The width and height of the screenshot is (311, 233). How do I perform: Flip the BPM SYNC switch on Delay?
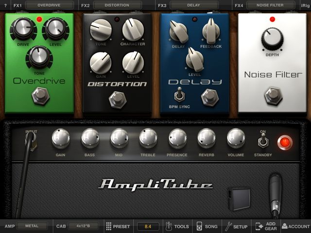[179, 95]
